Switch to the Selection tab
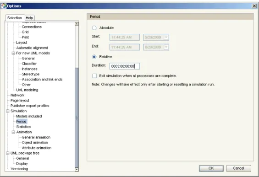 pyautogui.click(x=15, y=18)
